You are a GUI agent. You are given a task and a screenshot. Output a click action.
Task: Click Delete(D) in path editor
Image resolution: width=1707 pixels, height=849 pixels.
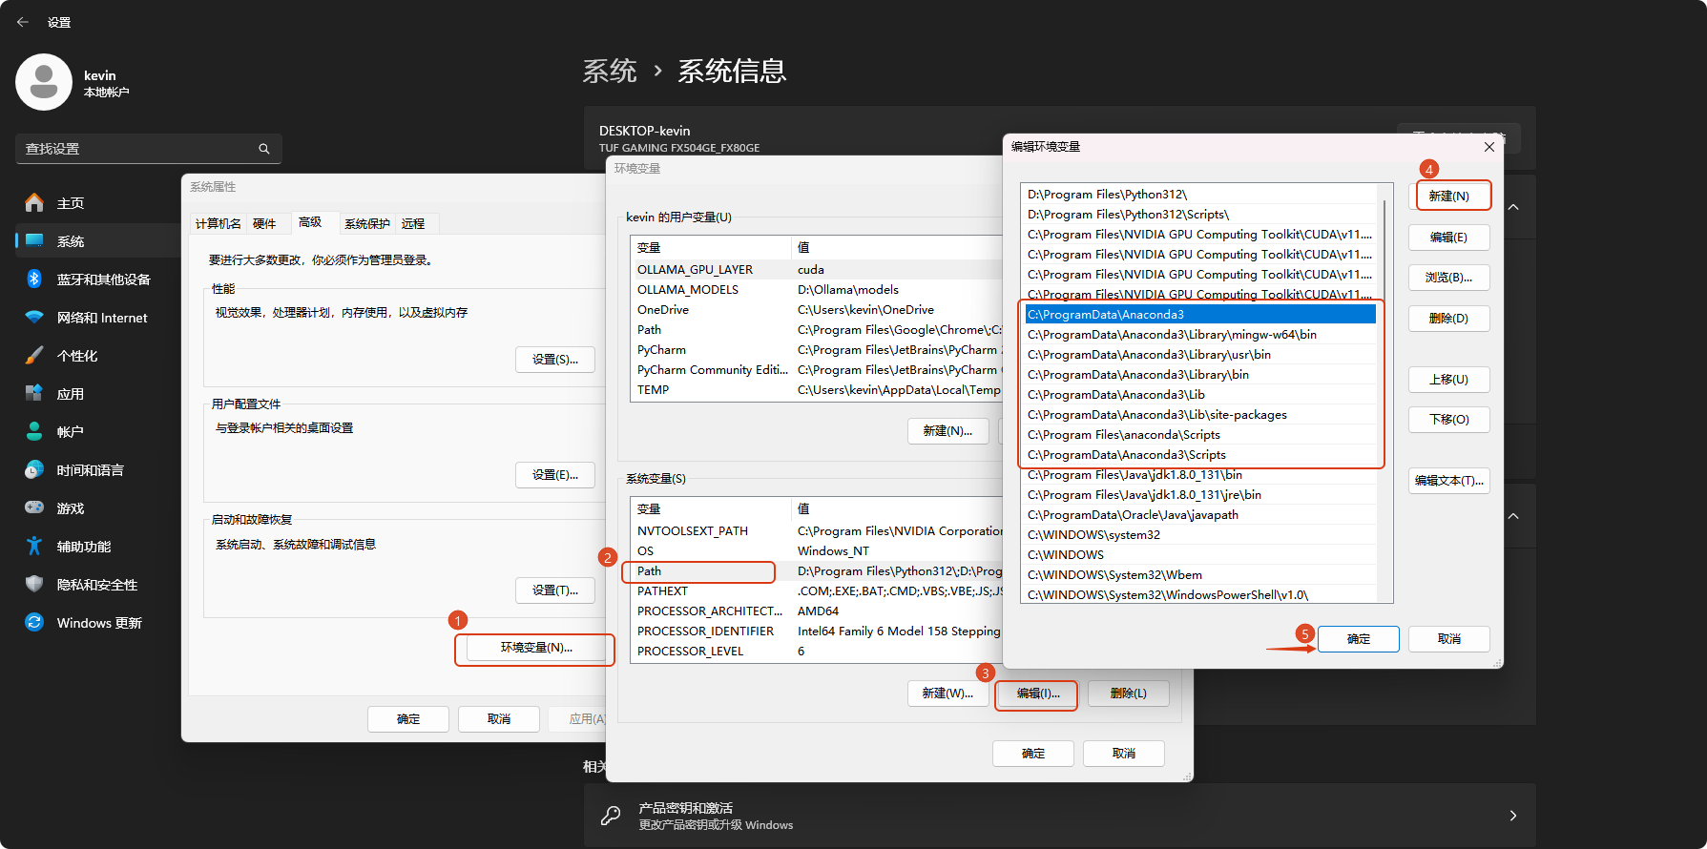point(1448,319)
